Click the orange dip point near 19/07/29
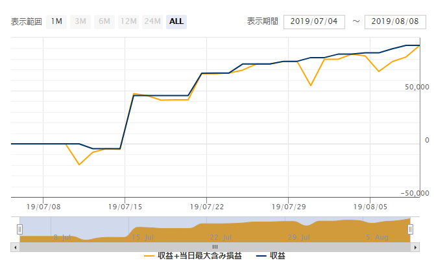The image size is (434, 265). pyautogui.click(x=311, y=86)
